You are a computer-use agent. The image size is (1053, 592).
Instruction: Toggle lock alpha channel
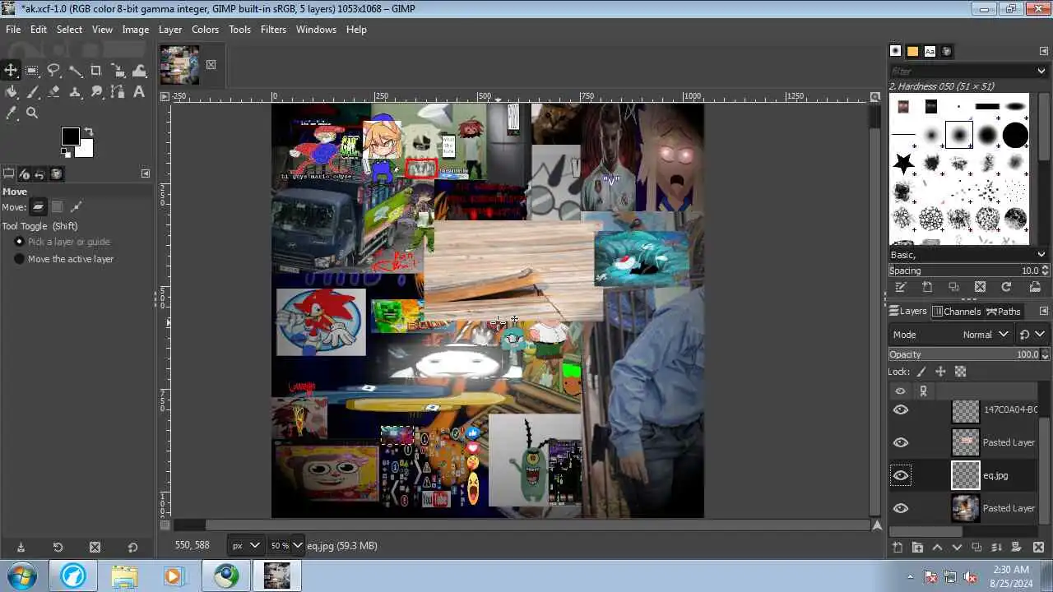point(960,372)
